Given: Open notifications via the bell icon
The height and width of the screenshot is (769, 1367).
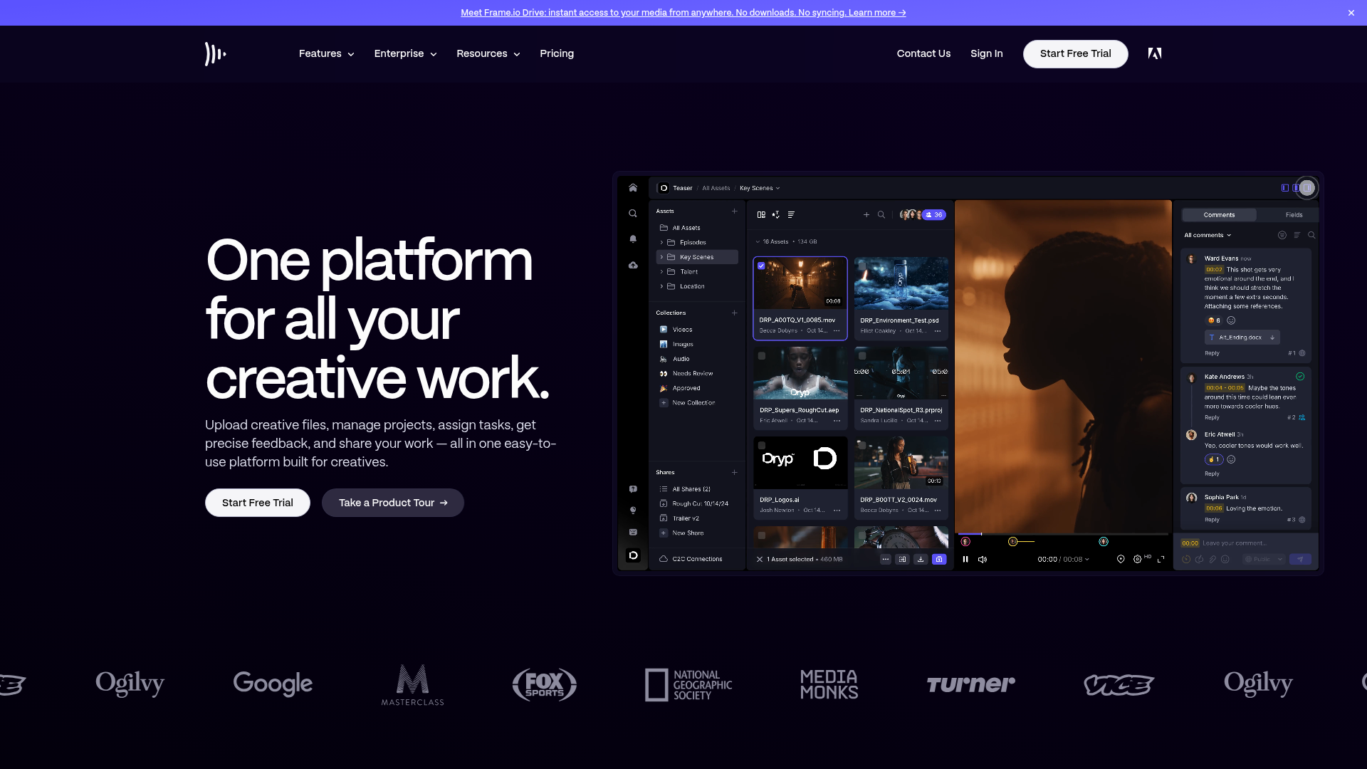Looking at the screenshot, I should [x=633, y=239].
